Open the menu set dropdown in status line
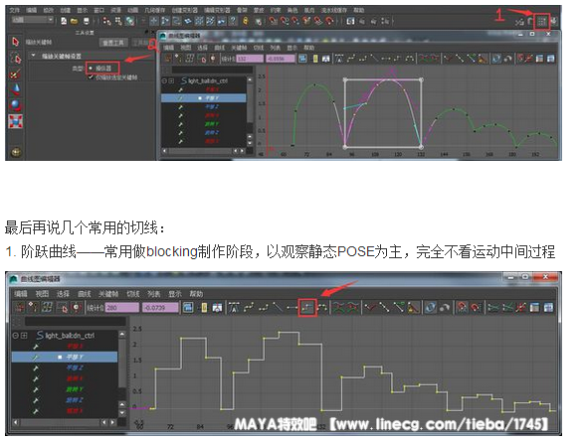This screenshot has height=441, width=582. tap(33, 20)
